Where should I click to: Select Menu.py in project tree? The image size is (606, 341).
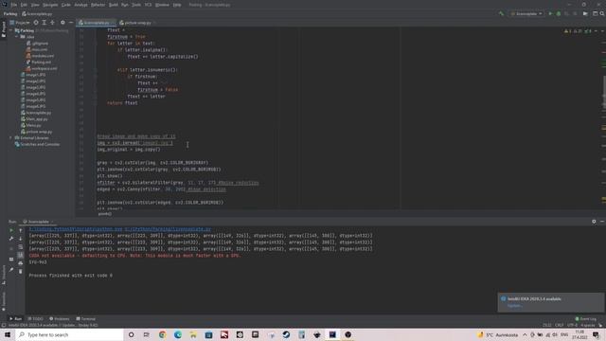click(x=31, y=125)
